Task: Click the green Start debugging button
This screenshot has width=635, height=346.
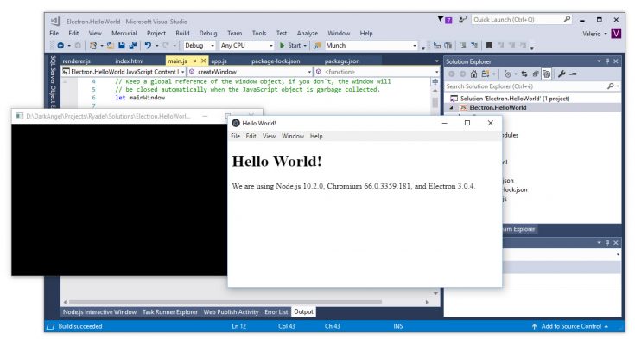Action: point(290,46)
